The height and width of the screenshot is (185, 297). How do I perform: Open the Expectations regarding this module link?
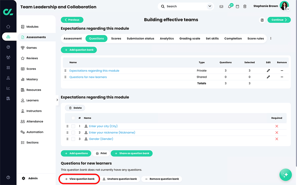[x=94, y=70]
